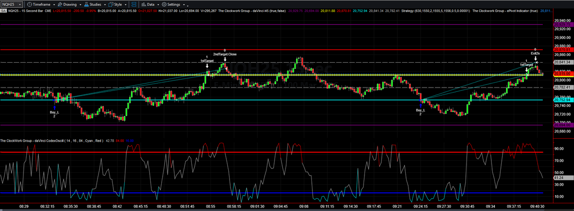Viewport: 574px width, 211px height.
Task: Click the red 20,870.81 price axis tag
Action: tap(563, 50)
